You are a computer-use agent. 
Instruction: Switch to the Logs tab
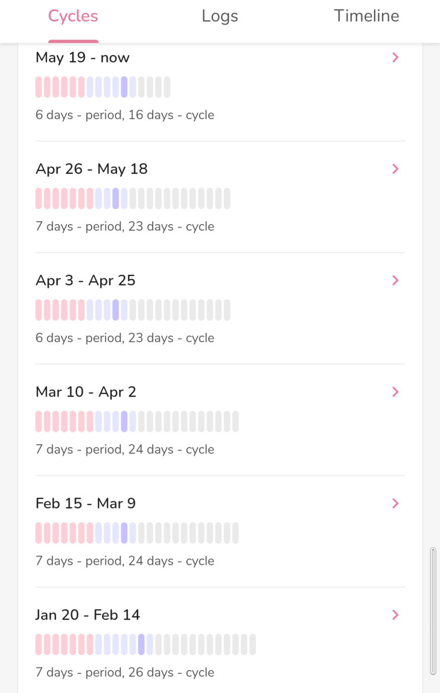[220, 16]
